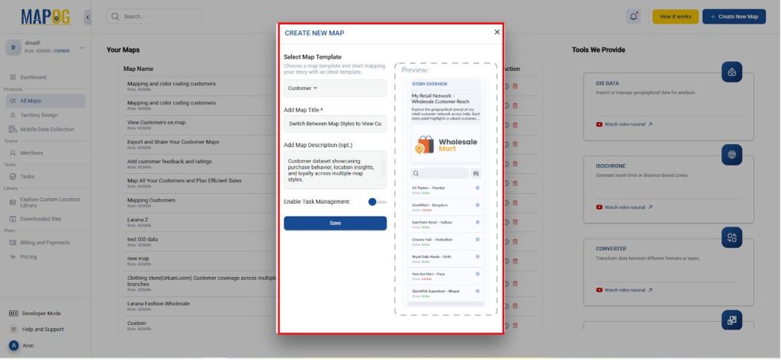Open Add customer feedback and ratings map
This screenshot has width=781, height=360.
[x=169, y=162]
